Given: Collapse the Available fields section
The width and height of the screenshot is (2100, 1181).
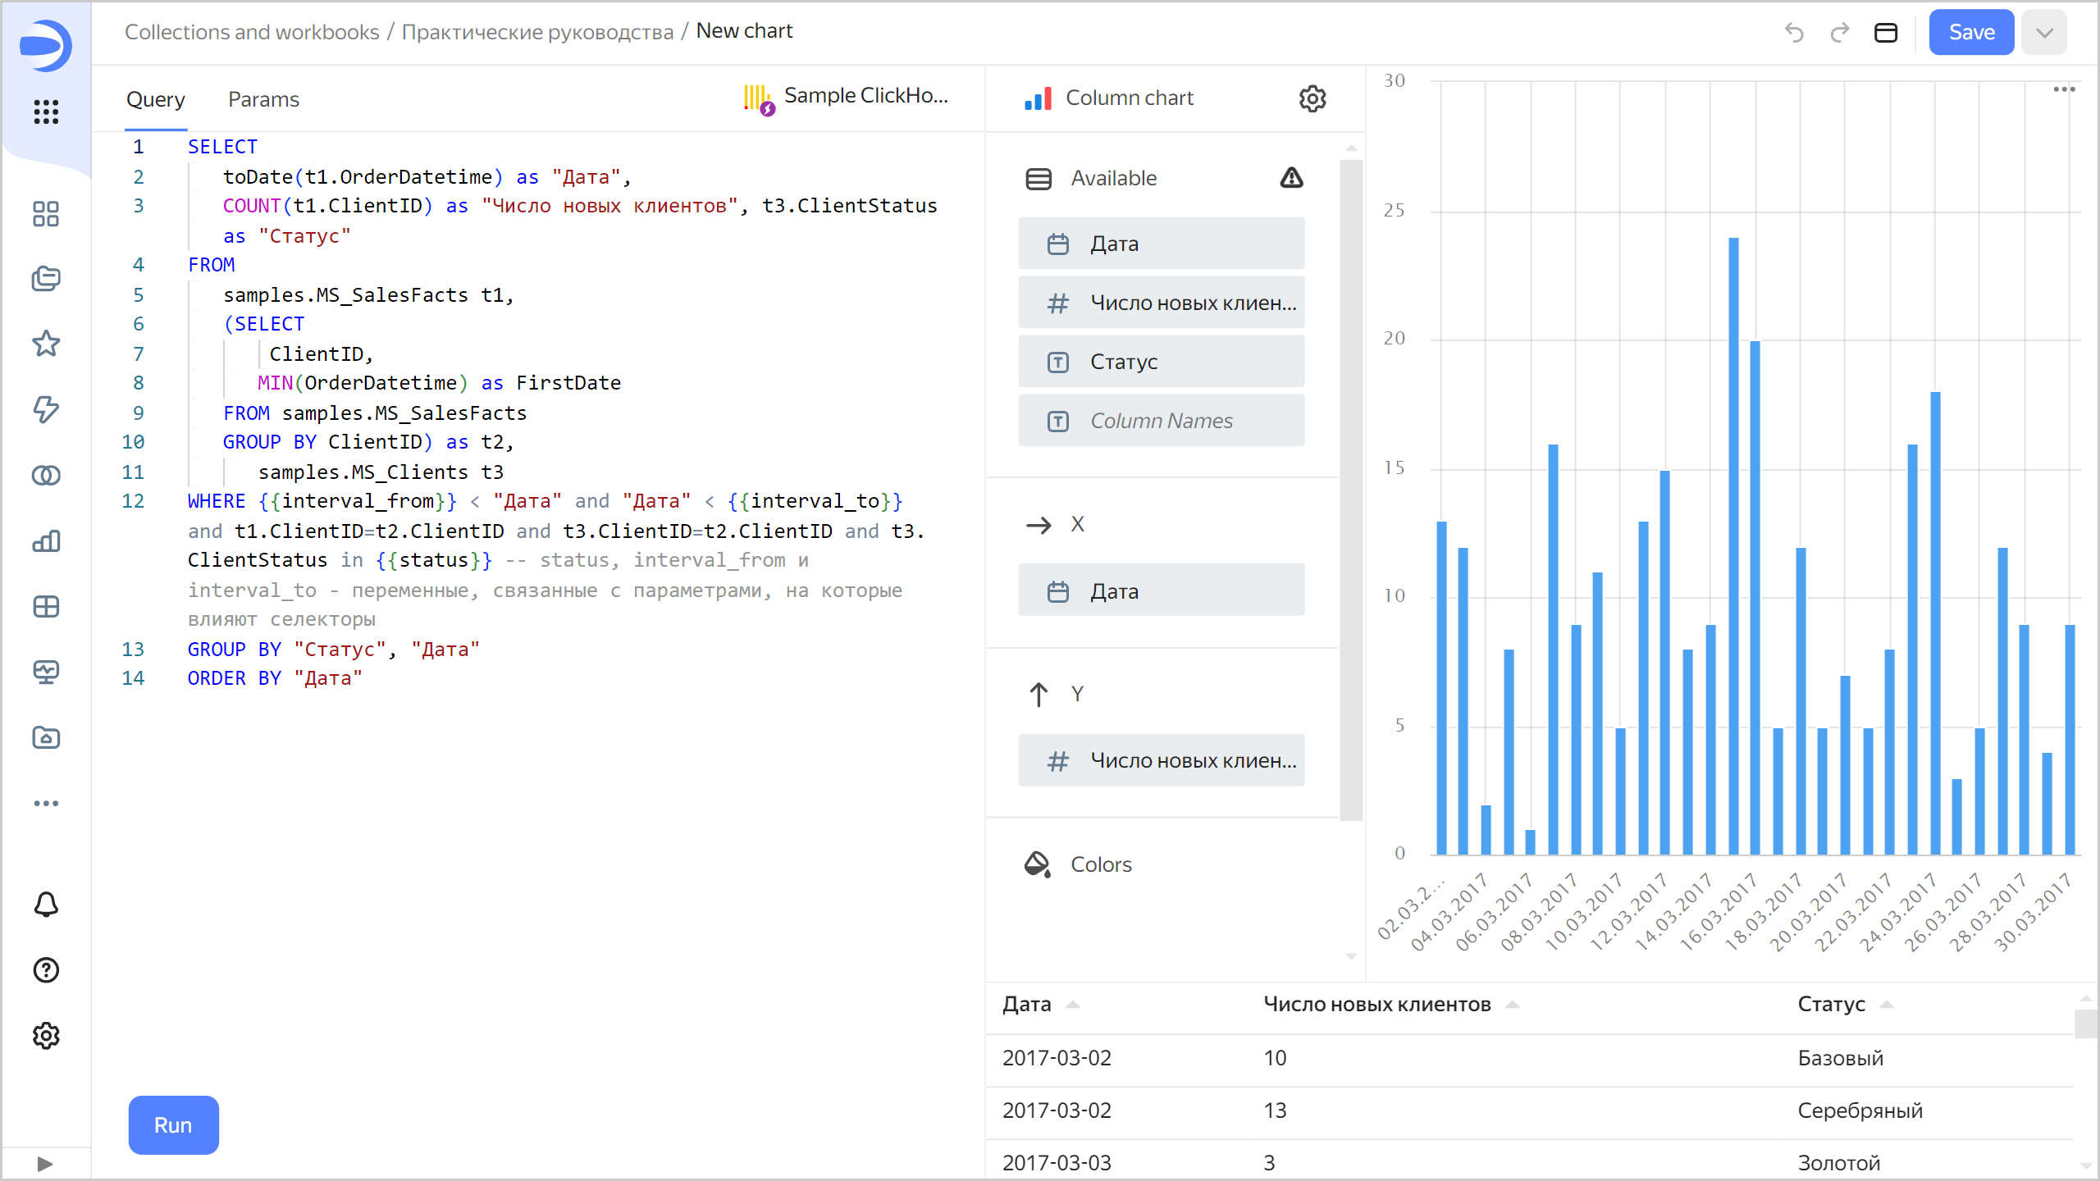Looking at the screenshot, I should click(1039, 178).
